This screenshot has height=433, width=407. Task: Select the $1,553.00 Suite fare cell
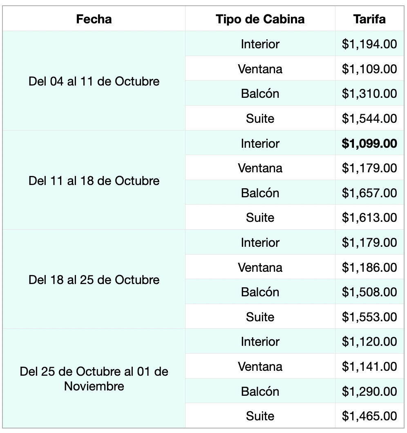point(369,316)
